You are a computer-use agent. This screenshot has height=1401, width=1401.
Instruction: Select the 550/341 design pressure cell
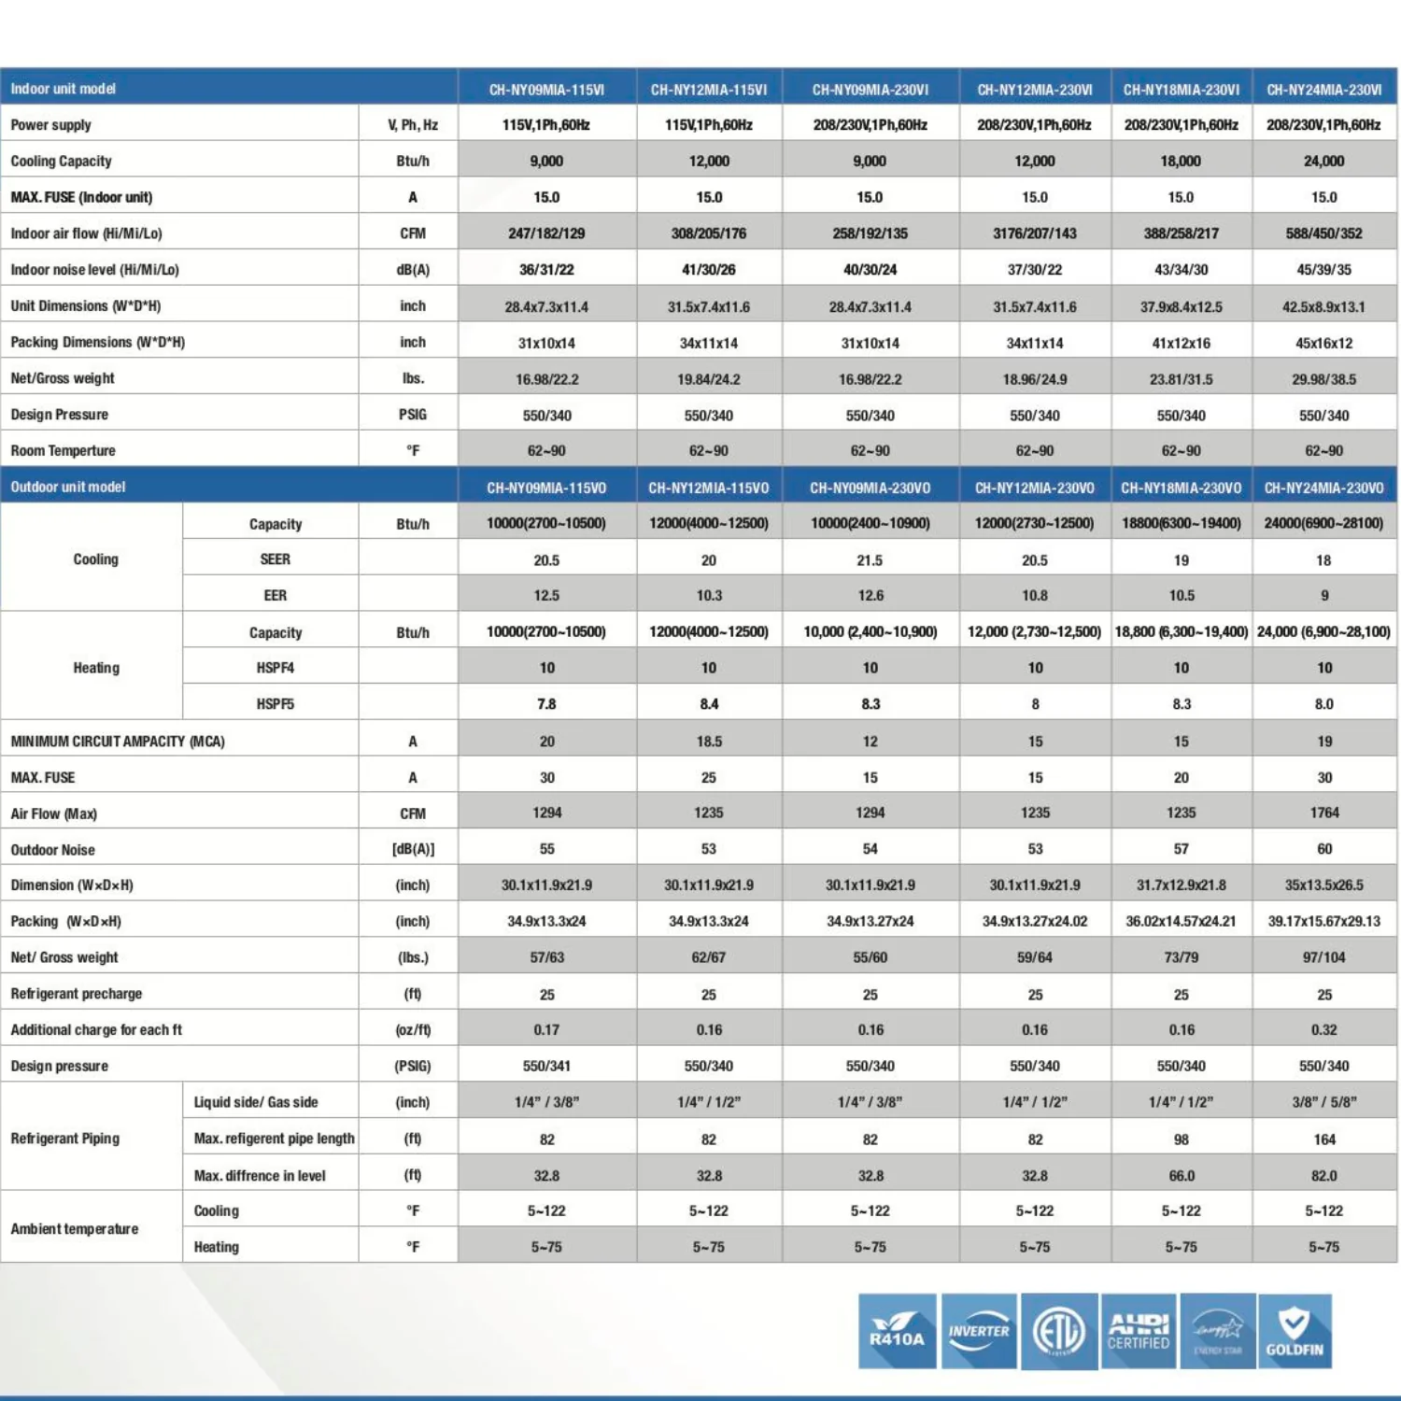tap(546, 1066)
